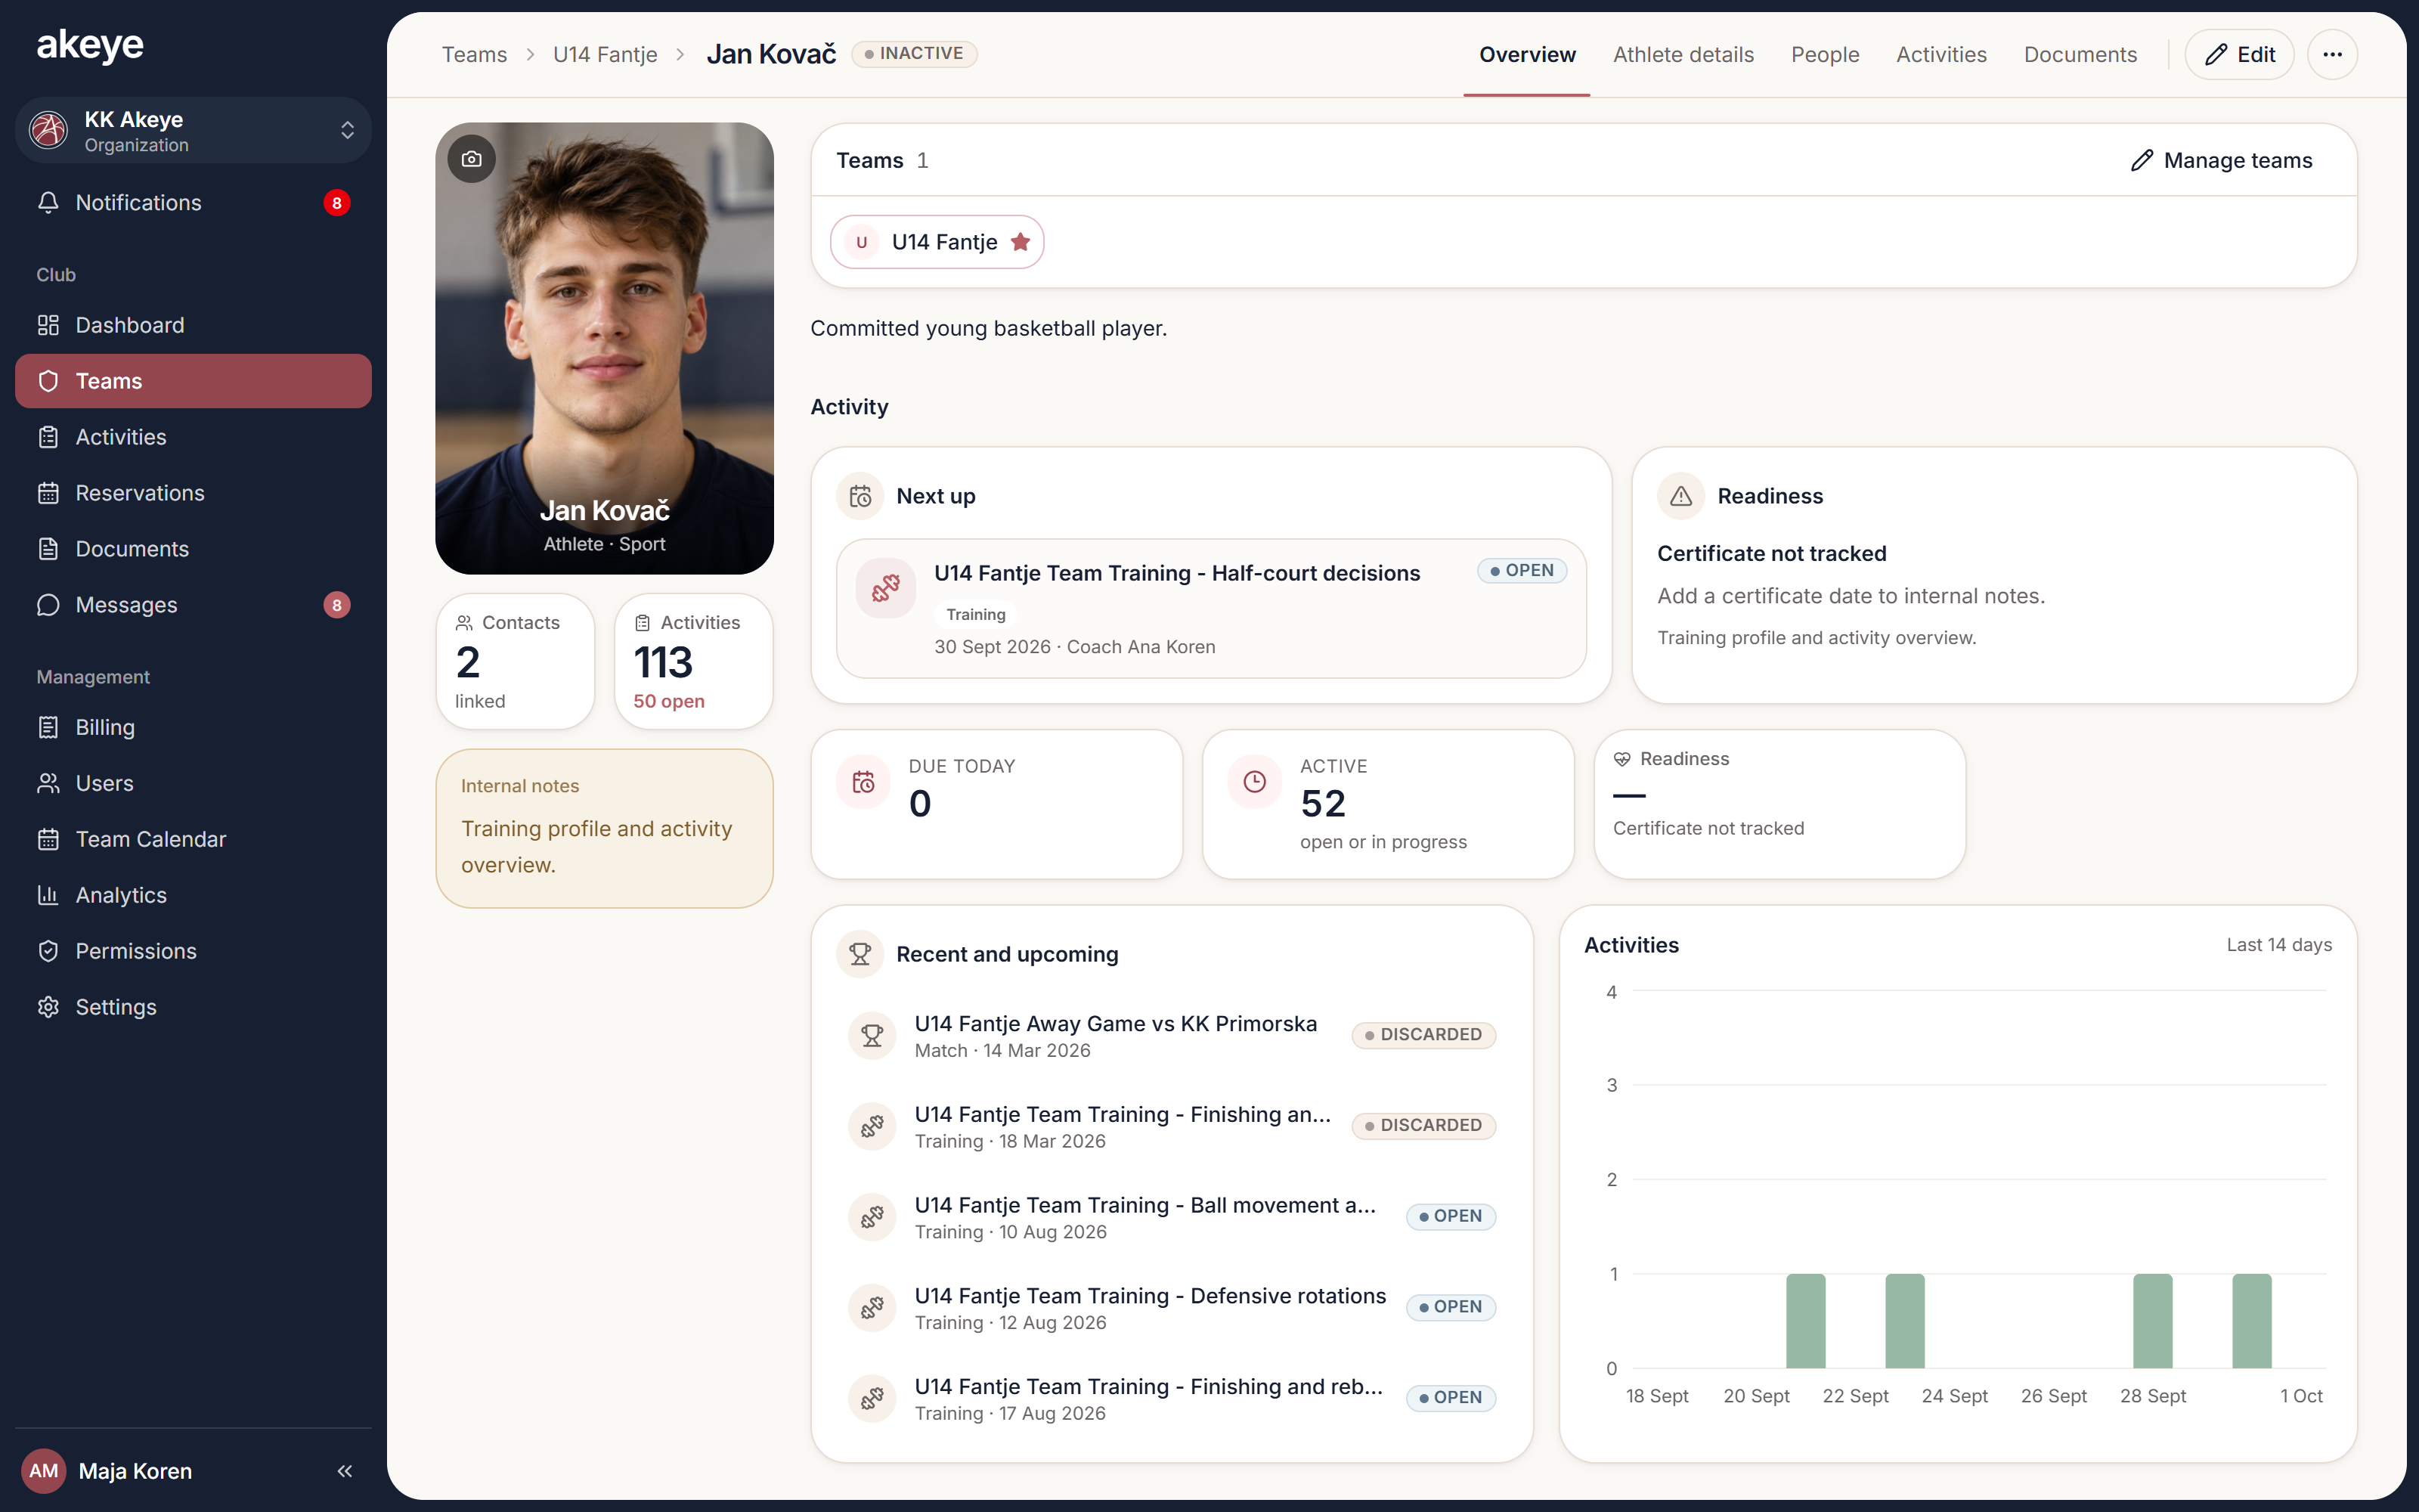Screen dimensions: 2419x1512
Task: Open Documents in the sidebar
Action: coord(193,549)
